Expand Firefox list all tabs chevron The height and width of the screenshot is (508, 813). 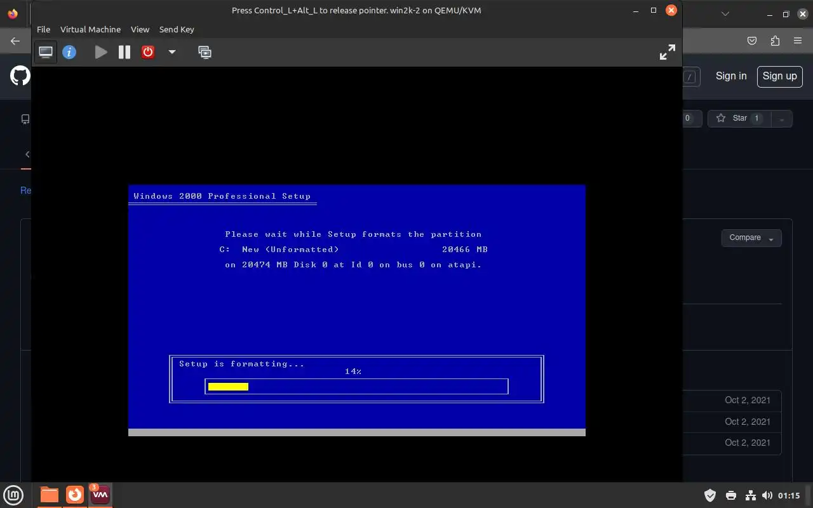click(x=725, y=13)
